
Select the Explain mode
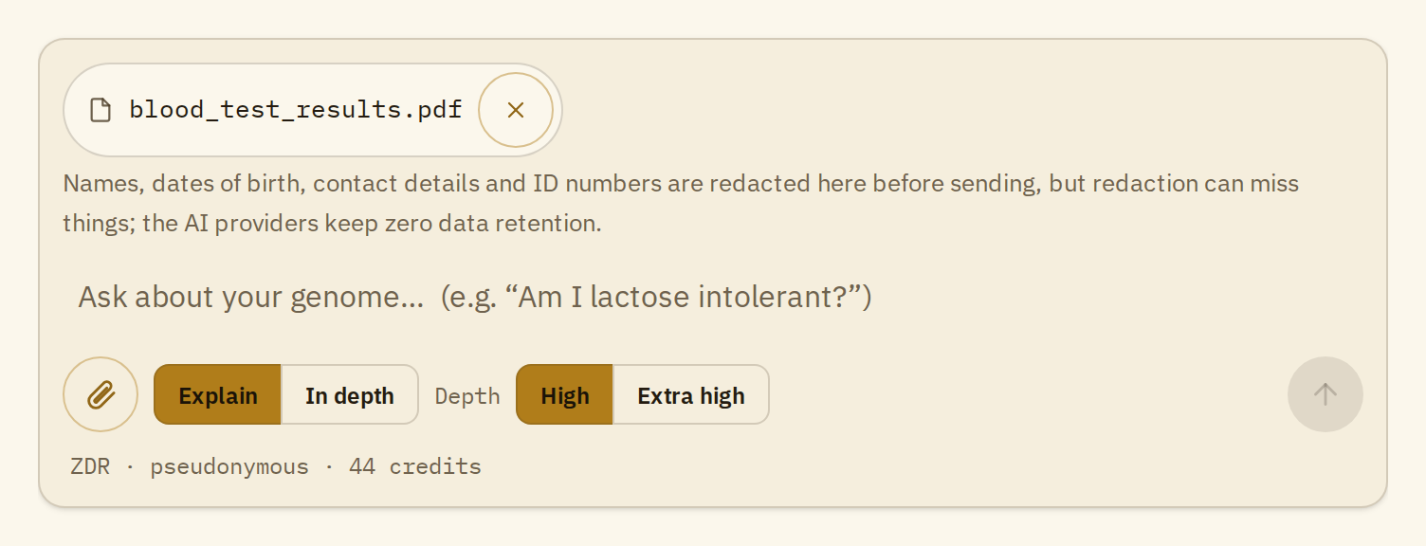coord(217,394)
